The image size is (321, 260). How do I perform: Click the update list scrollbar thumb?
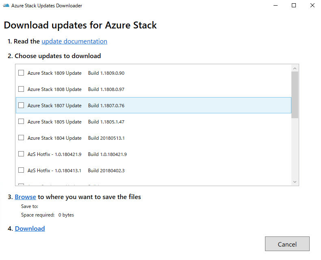[x=295, y=95]
